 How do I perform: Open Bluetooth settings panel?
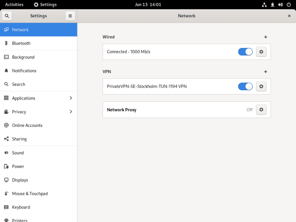tap(38, 43)
